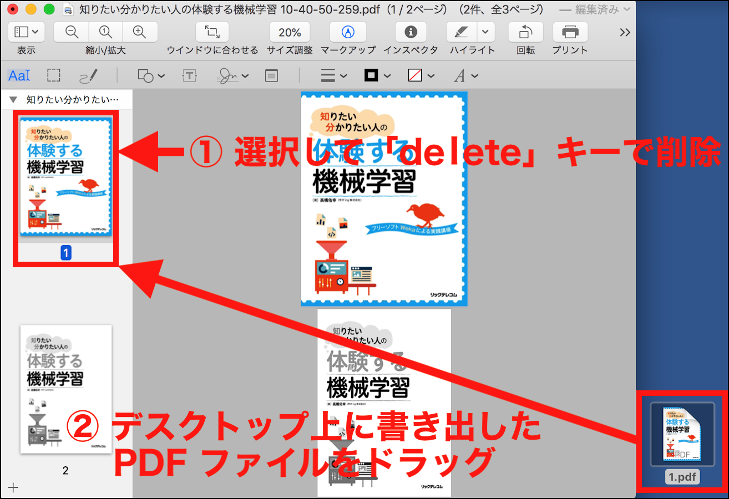Enter full screen with the green button
The height and width of the screenshot is (499, 729).
[49, 9]
